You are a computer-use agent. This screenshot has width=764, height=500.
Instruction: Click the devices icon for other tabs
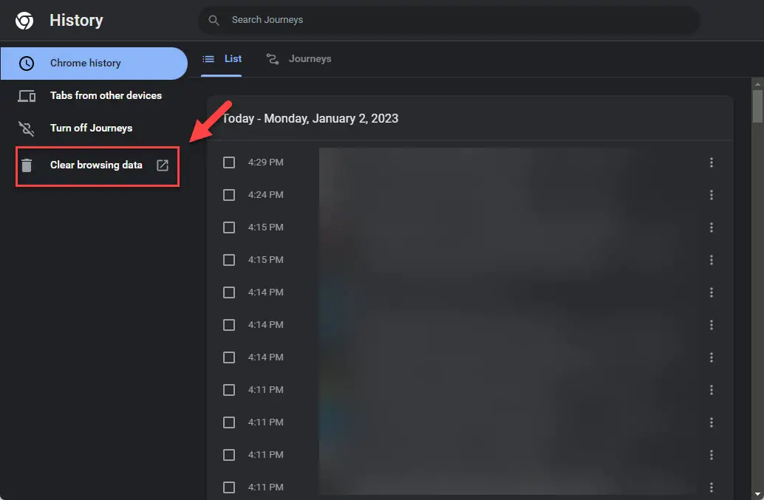27,96
